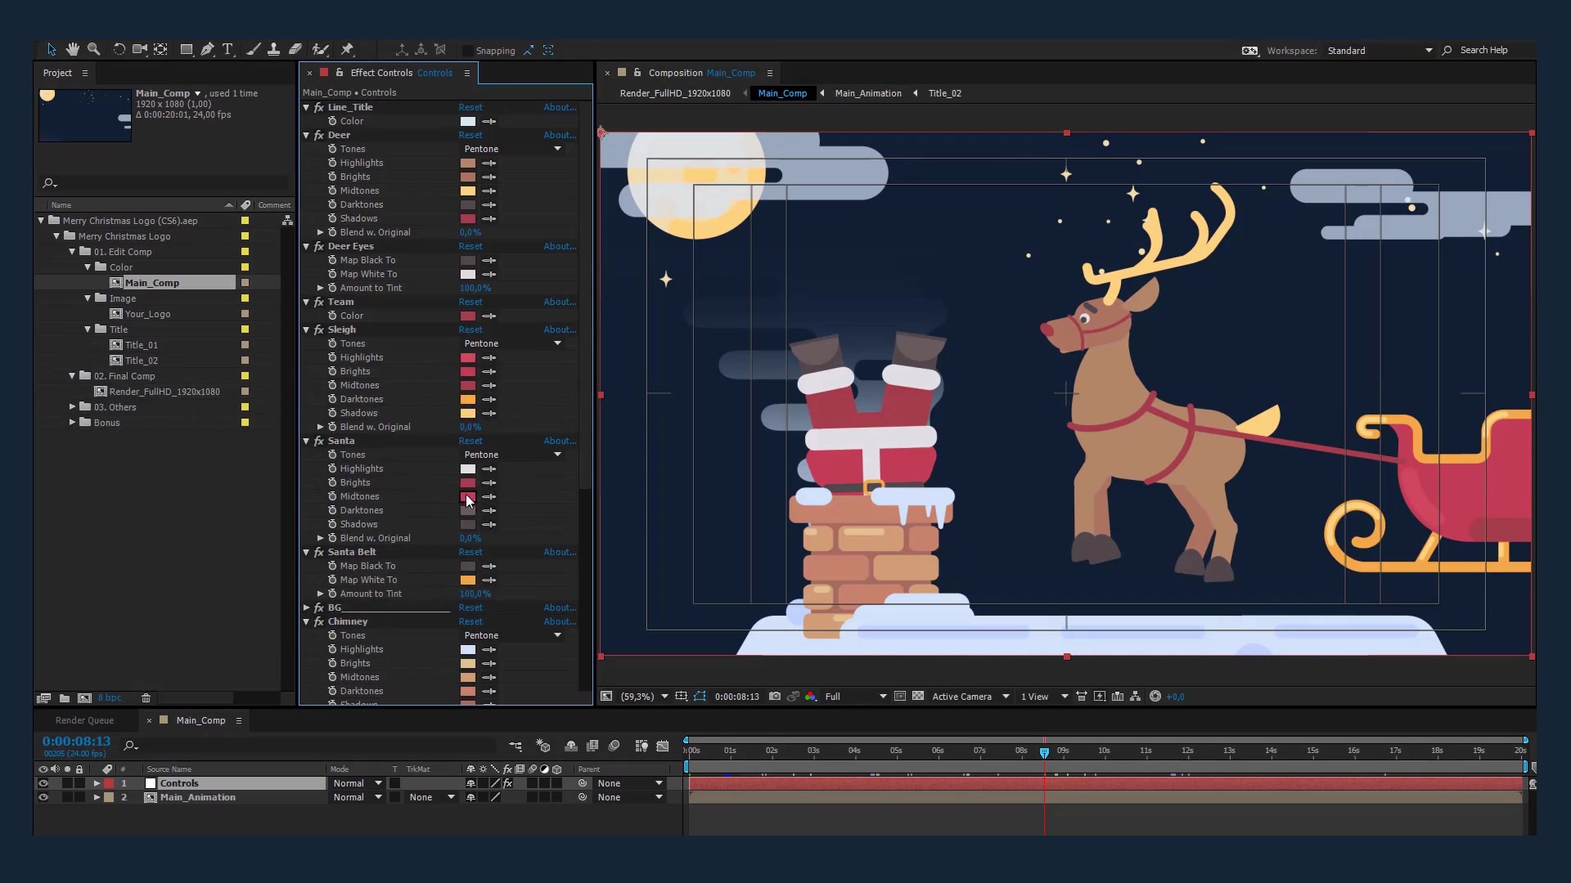The height and width of the screenshot is (883, 1571).
Task: Create new folder in Project panel
Action: (64, 698)
